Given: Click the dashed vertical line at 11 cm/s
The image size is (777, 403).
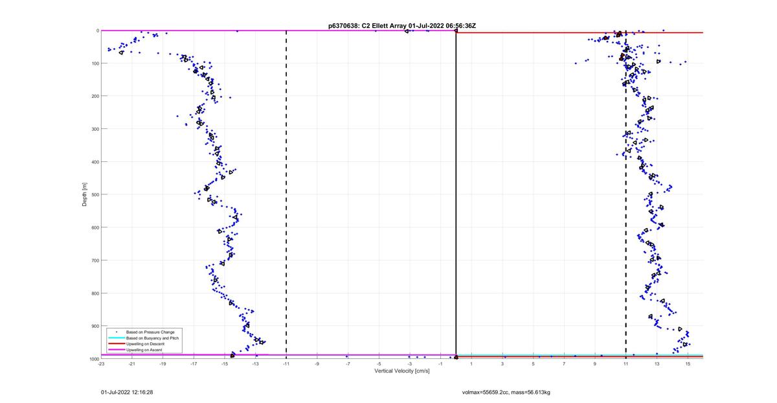Looking at the screenshot, I should (x=626, y=194).
